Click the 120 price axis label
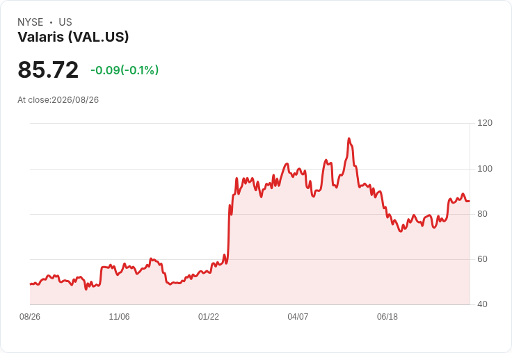This screenshot has height=353, width=512. [485, 123]
